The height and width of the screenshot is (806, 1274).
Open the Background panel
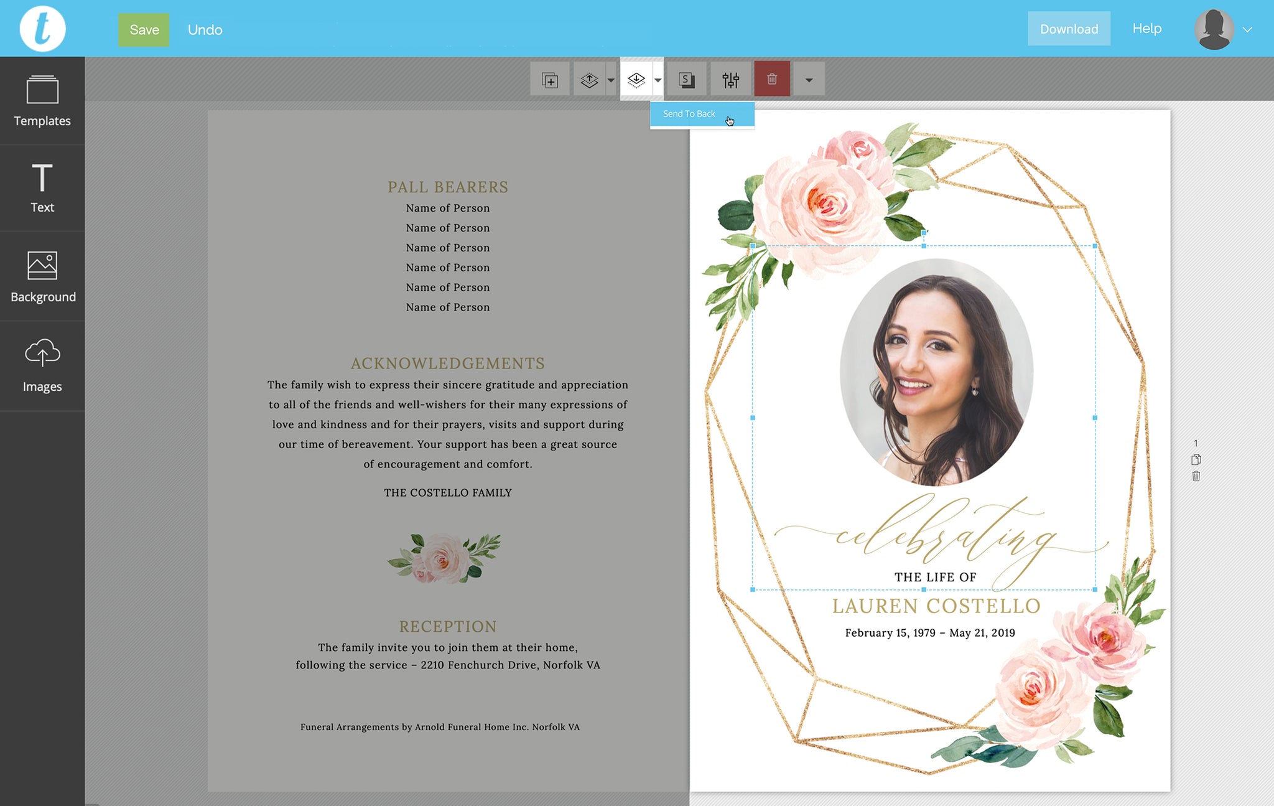(x=42, y=277)
